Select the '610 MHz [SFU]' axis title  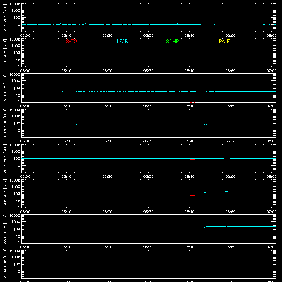pos(5,88)
